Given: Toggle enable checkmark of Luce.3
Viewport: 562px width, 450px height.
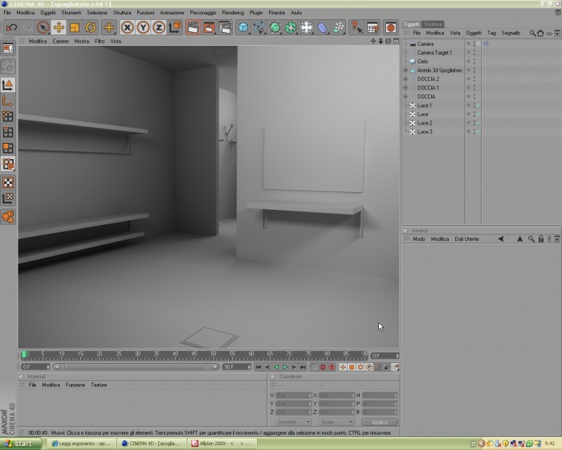Looking at the screenshot, I should click(x=479, y=132).
